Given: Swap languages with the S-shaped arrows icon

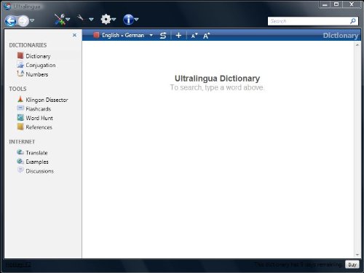Looking at the screenshot, I should coord(163,36).
